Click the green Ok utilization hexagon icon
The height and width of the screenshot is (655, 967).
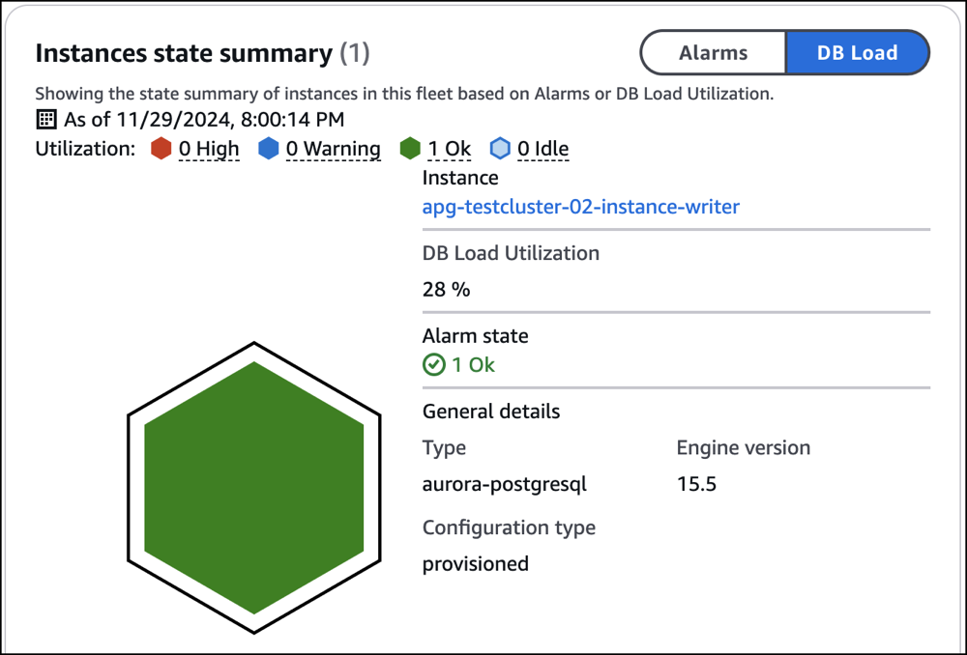pyautogui.click(x=413, y=148)
